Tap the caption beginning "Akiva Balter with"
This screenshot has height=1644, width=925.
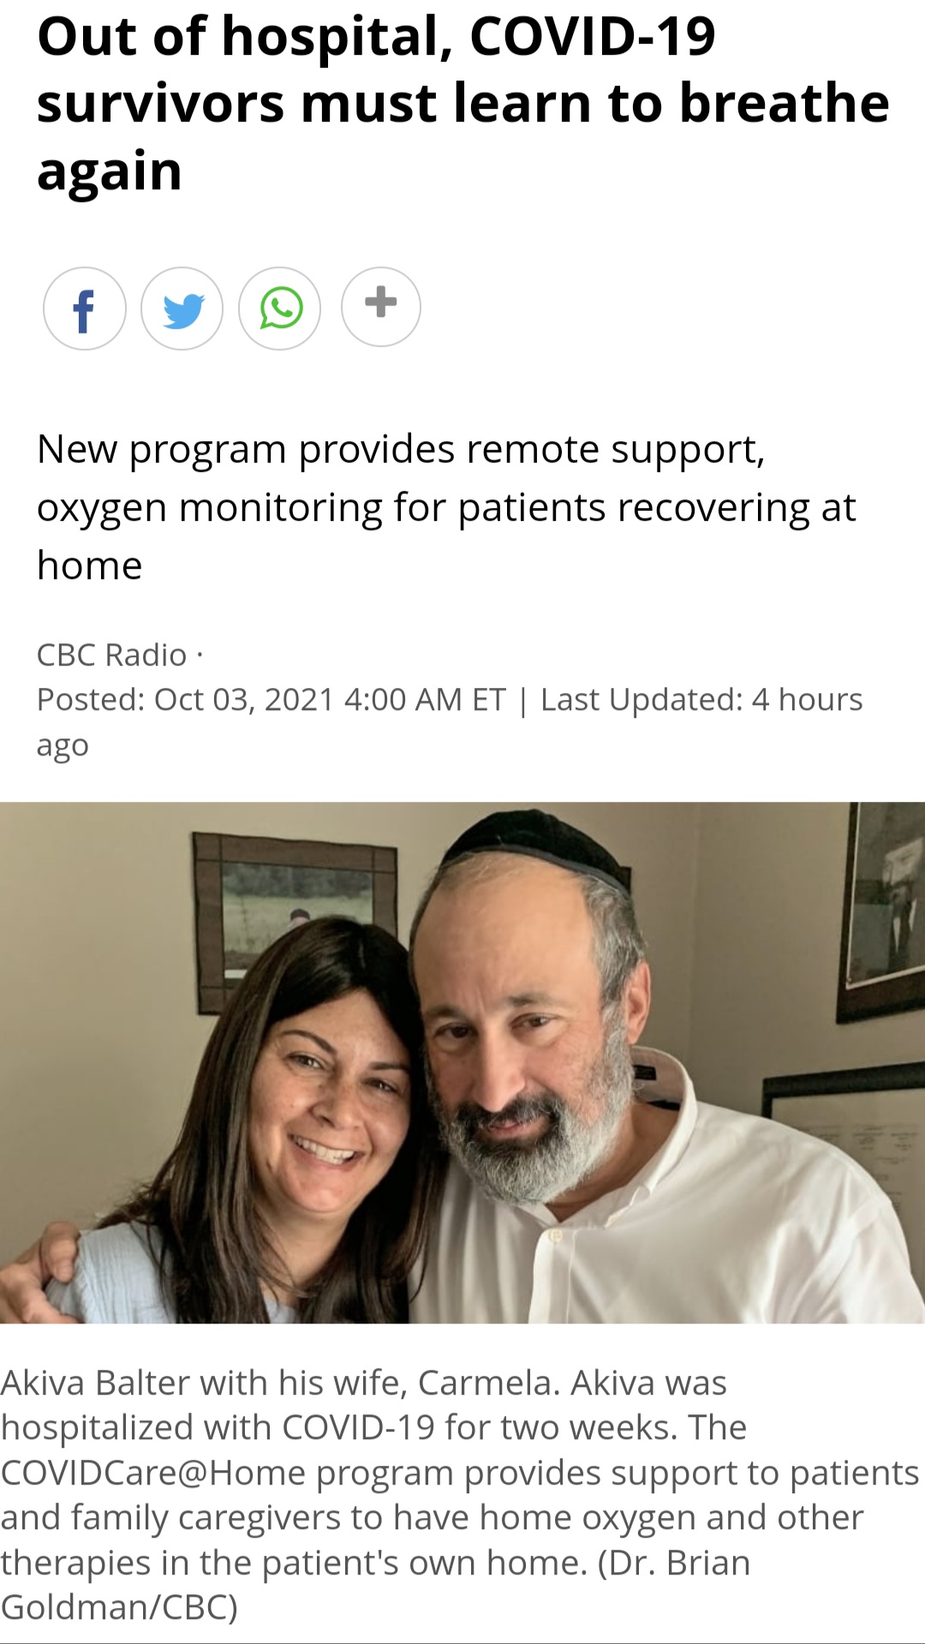pyautogui.click(x=460, y=1494)
